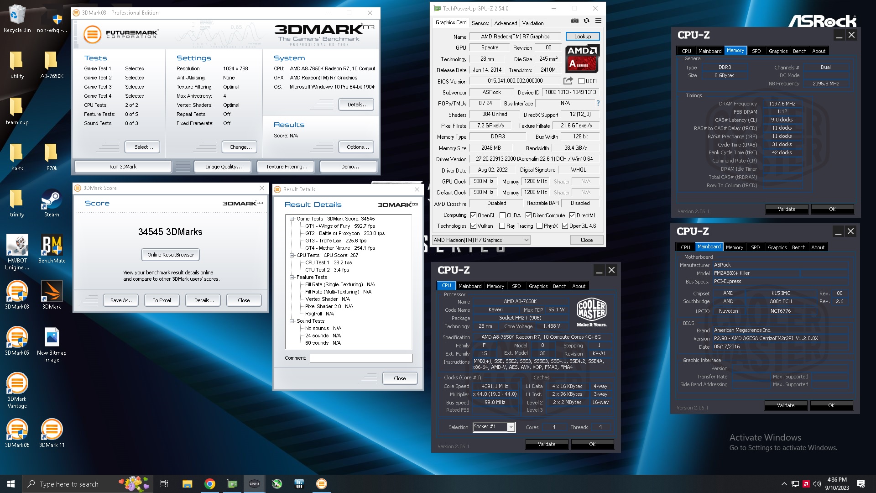
Task: Click CPU-Z taskbar icon
Action: tap(255, 484)
